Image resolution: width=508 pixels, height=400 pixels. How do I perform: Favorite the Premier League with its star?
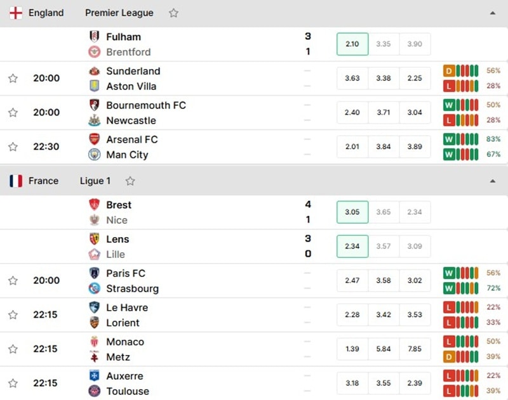tap(173, 13)
